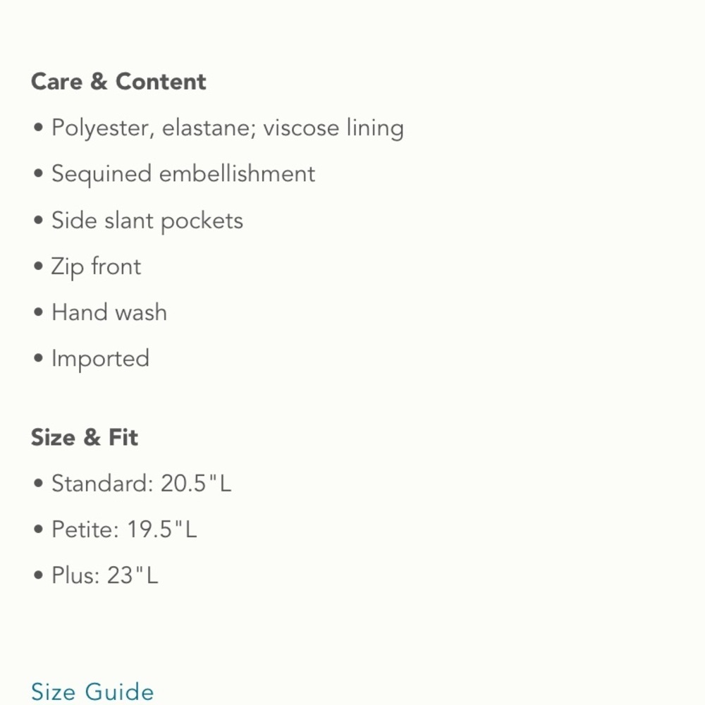Click the Imported list item
The height and width of the screenshot is (705, 705).
coord(100,359)
